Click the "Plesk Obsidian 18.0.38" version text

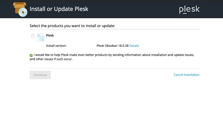[x=112, y=46]
